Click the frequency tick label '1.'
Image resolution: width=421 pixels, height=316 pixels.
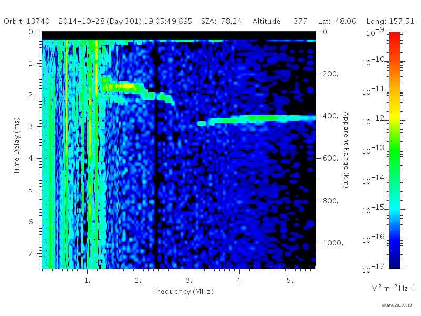(x=87, y=280)
